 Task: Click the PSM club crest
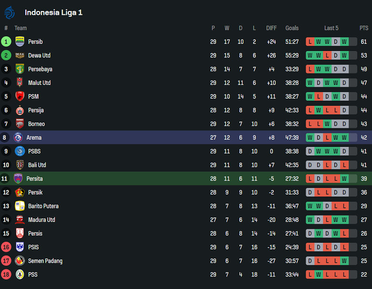coord(20,96)
